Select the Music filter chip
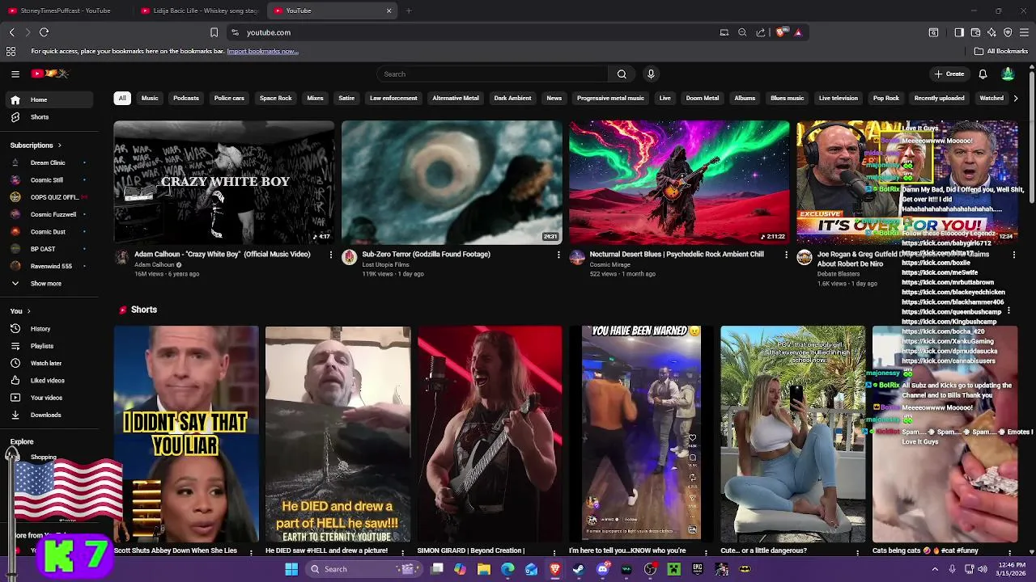This screenshot has height=582, width=1036. [x=150, y=98]
